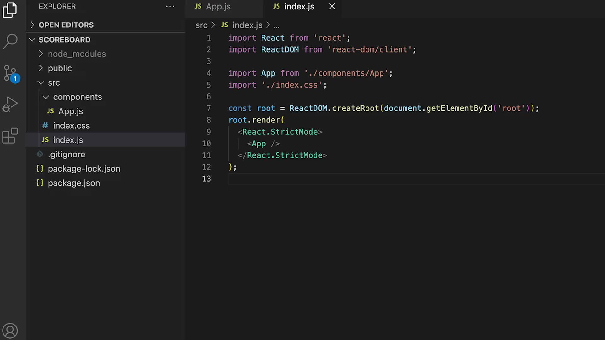605x340 pixels.
Task: Click the .gitignore diamond icon
Action: (x=40, y=154)
